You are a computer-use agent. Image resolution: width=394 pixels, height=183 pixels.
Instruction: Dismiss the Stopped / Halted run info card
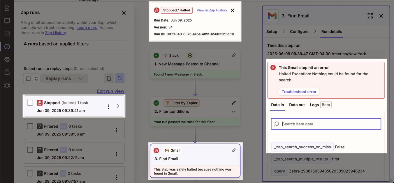point(232,10)
